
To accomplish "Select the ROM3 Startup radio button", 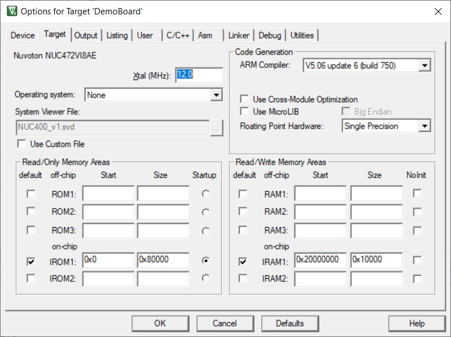I will (x=205, y=230).
